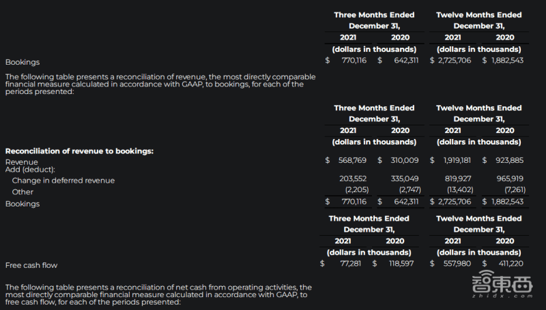Click the 770,116 bookings value in first table
The image size is (546, 310).
click(x=354, y=60)
